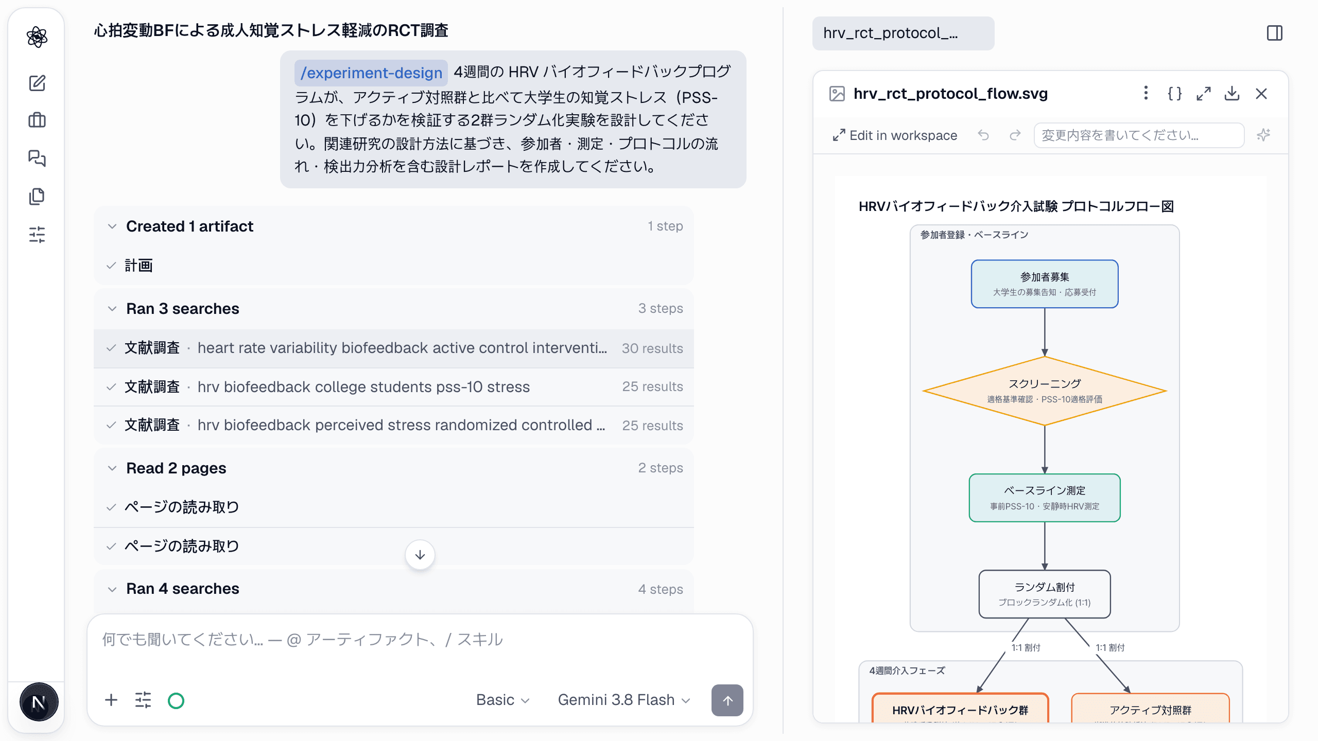Viewport: 1318px width, 741px height.
Task: Open the briefcase projects icon
Action: pos(37,120)
